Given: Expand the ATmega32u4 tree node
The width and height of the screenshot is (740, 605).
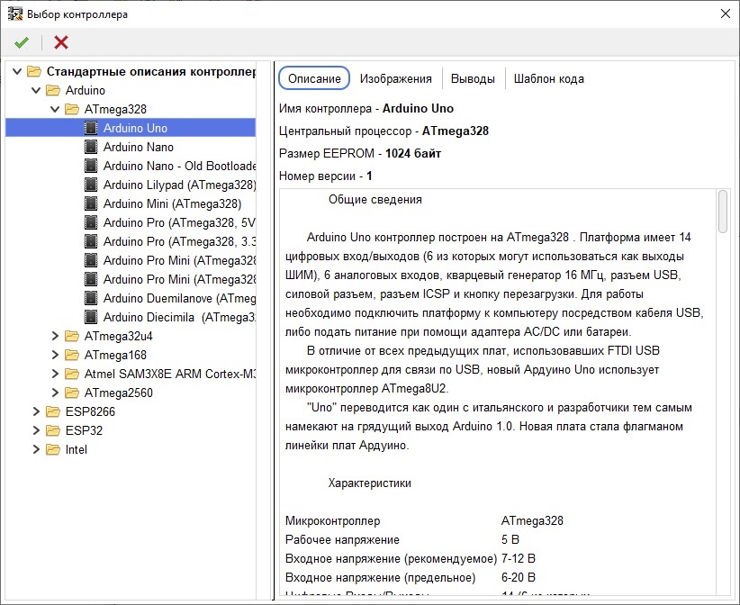Looking at the screenshot, I should tap(56, 336).
